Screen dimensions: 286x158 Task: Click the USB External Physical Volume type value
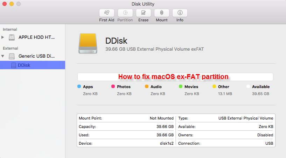[246, 118]
